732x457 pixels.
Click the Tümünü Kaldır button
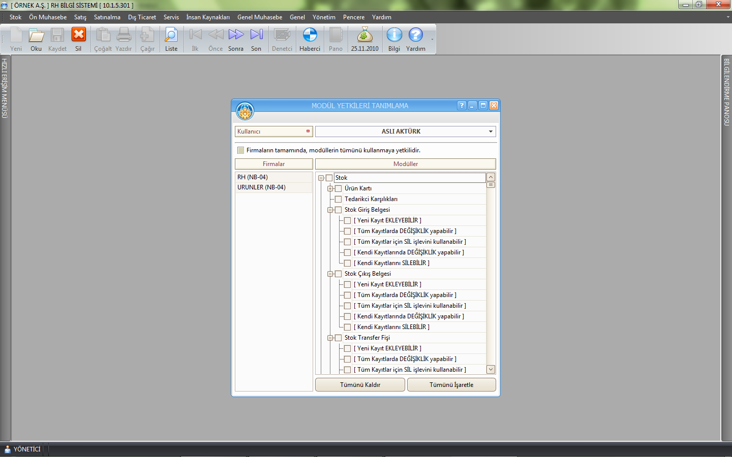point(360,385)
